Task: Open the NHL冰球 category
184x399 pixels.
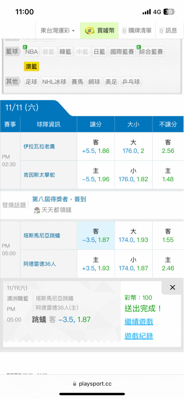Action: click(55, 82)
